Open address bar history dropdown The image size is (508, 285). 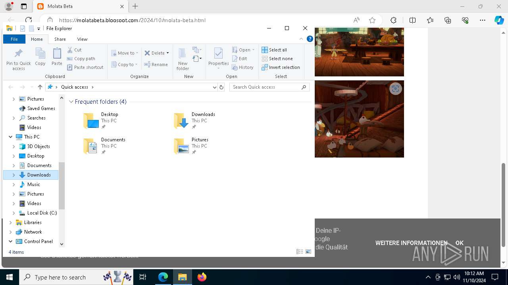click(x=215, y=87)
